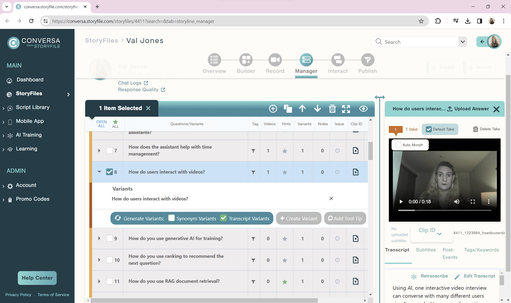Enable Synonym Variants checkbox
Viewport: 511px width, 303px height.
pos(172,218)
